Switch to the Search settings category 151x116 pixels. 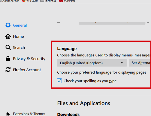[x=15, y=47]
